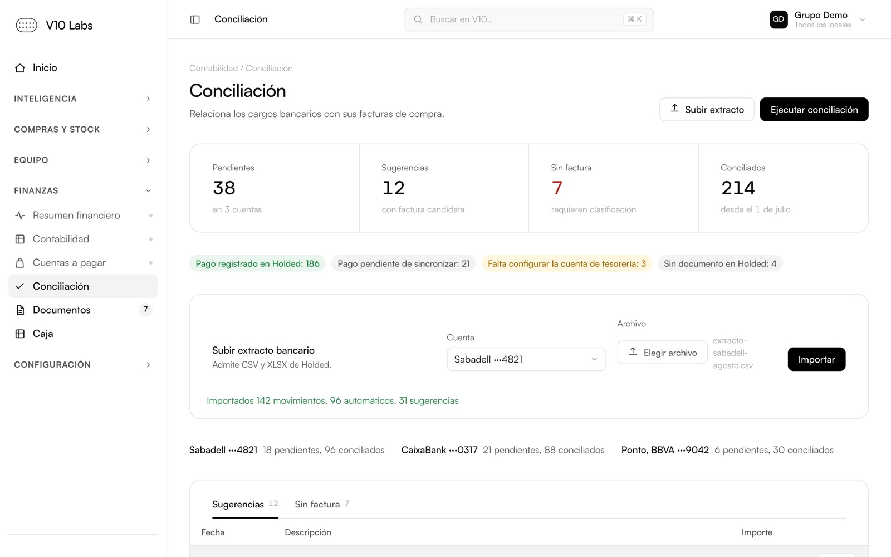Click the search magnifier icon
Screen dimensions: 891x557
pyautogui.click(x=418, y=19)
